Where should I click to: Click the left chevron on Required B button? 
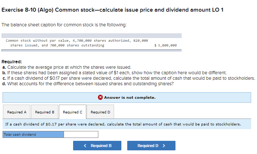(85, 146)
